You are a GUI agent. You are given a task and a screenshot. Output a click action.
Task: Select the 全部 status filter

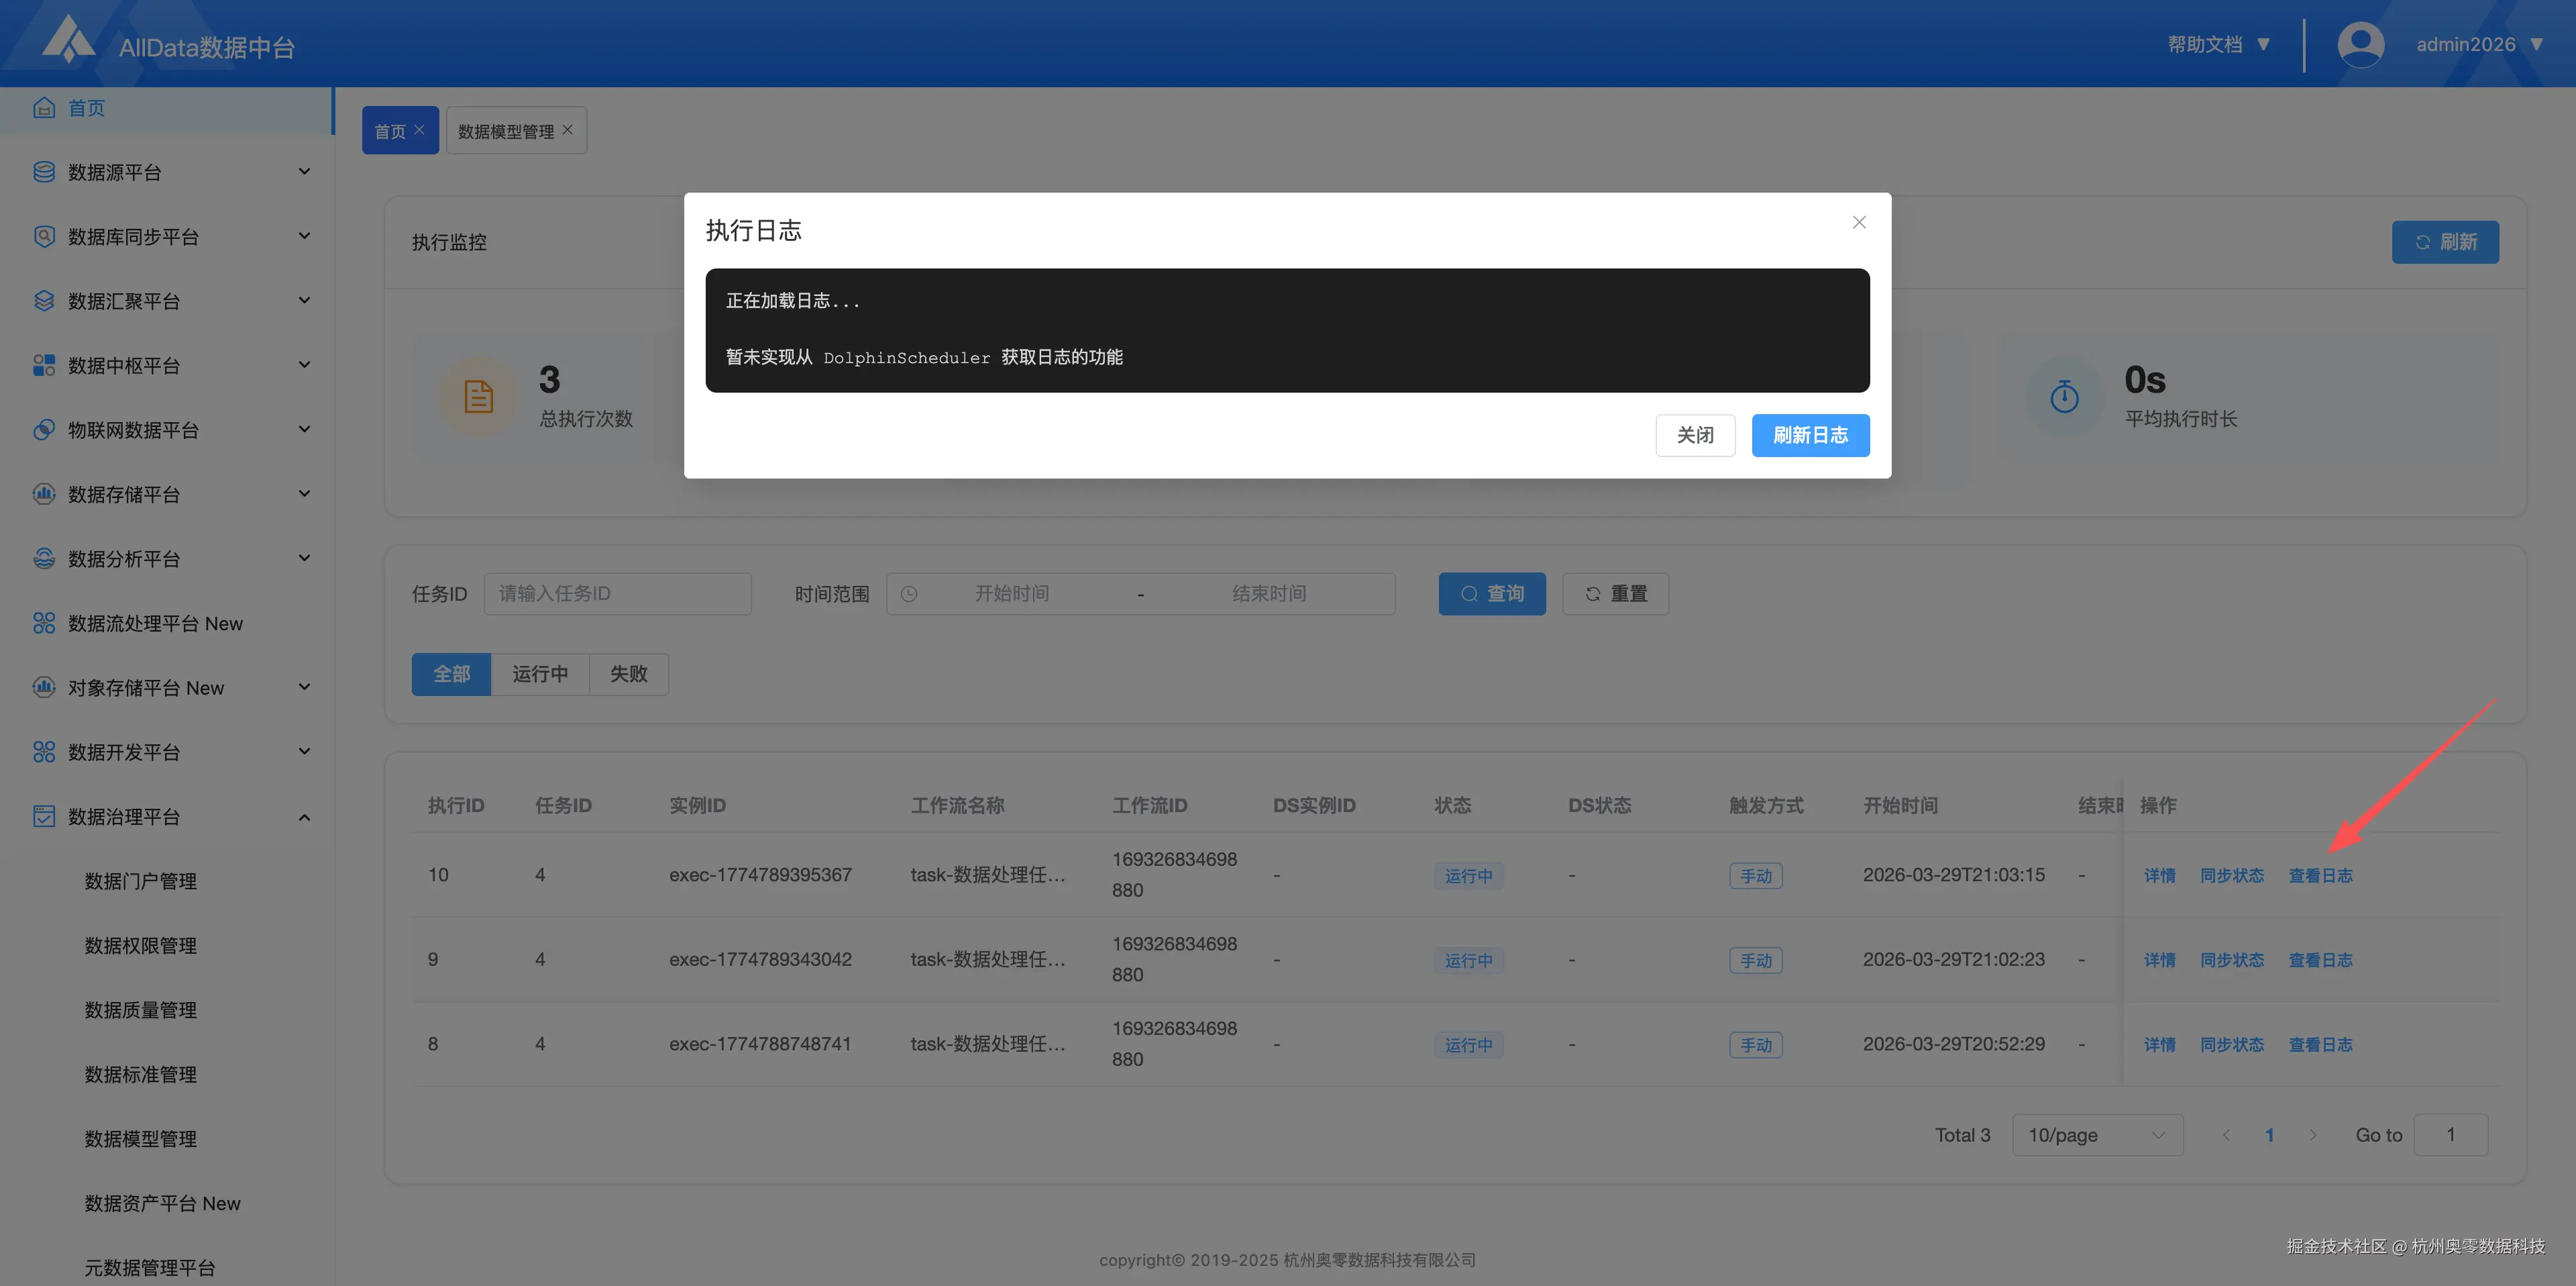451,675
